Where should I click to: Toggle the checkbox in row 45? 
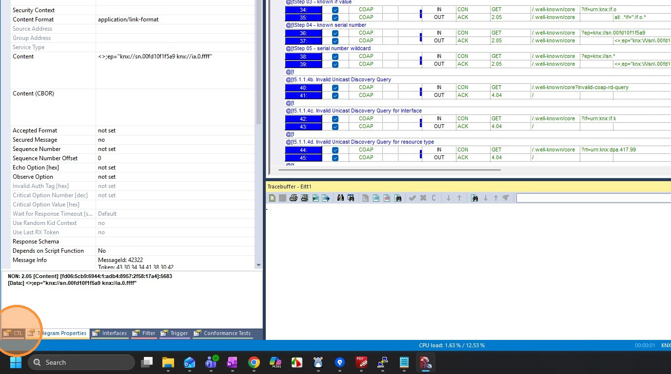(x=335, y=158)
